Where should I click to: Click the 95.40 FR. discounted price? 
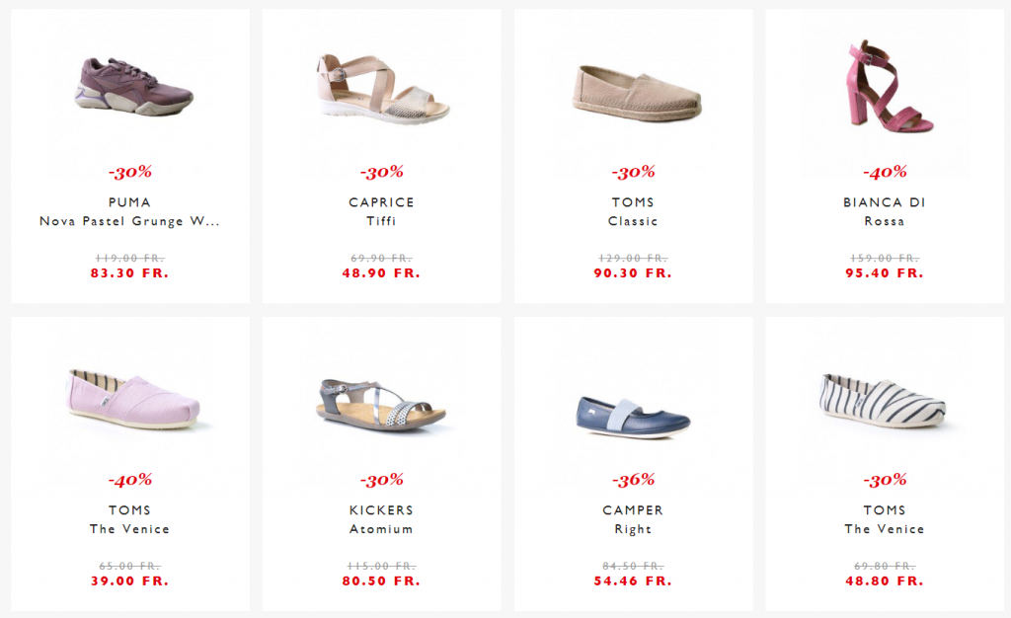[884, 273]
